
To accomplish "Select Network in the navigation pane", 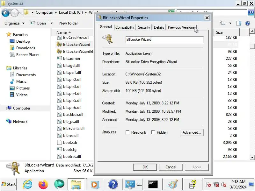I will pyautogui.click(x=20, y=121).
